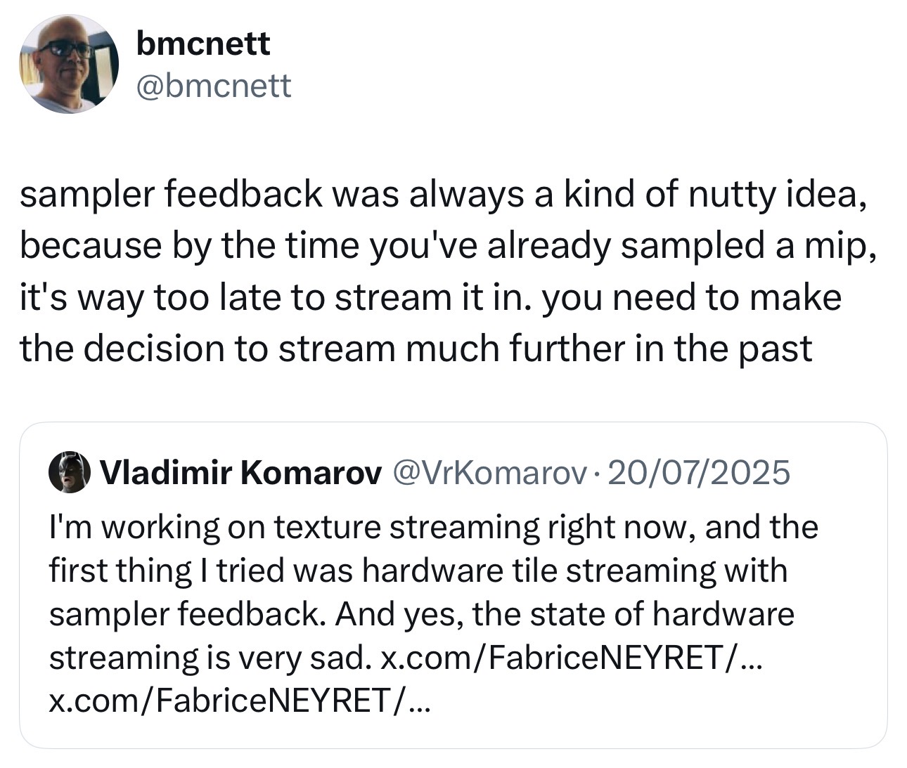This screenshot has width=907, height=768.
Task: Click the phrase 'nutty idea' in the tweet
Action: pos(772,195)
